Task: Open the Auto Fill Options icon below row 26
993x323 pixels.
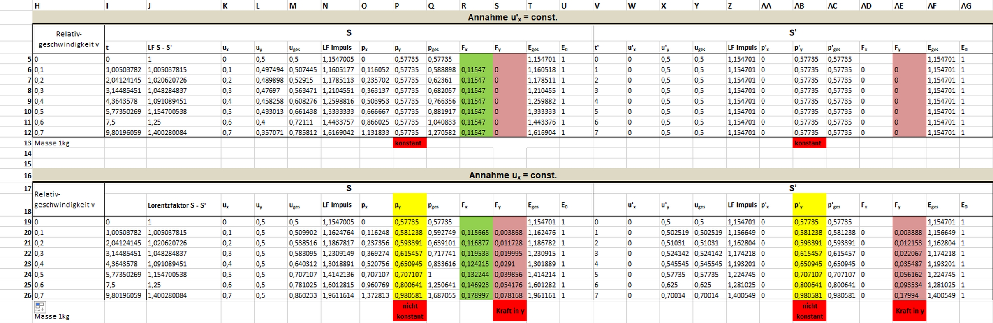Action: pos(40,307)
